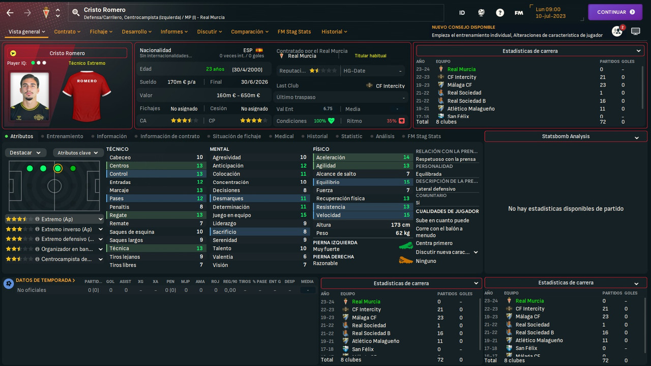The height and width of the screenshot is (366, 651).
Task: Click the date Lun 09:00 10-jul-2023
Action: (x=550, y=13)
